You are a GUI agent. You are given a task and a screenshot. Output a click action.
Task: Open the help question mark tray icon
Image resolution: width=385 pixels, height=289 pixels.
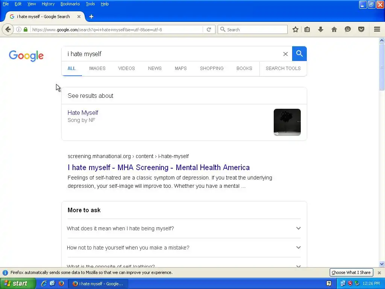[329, 284]
